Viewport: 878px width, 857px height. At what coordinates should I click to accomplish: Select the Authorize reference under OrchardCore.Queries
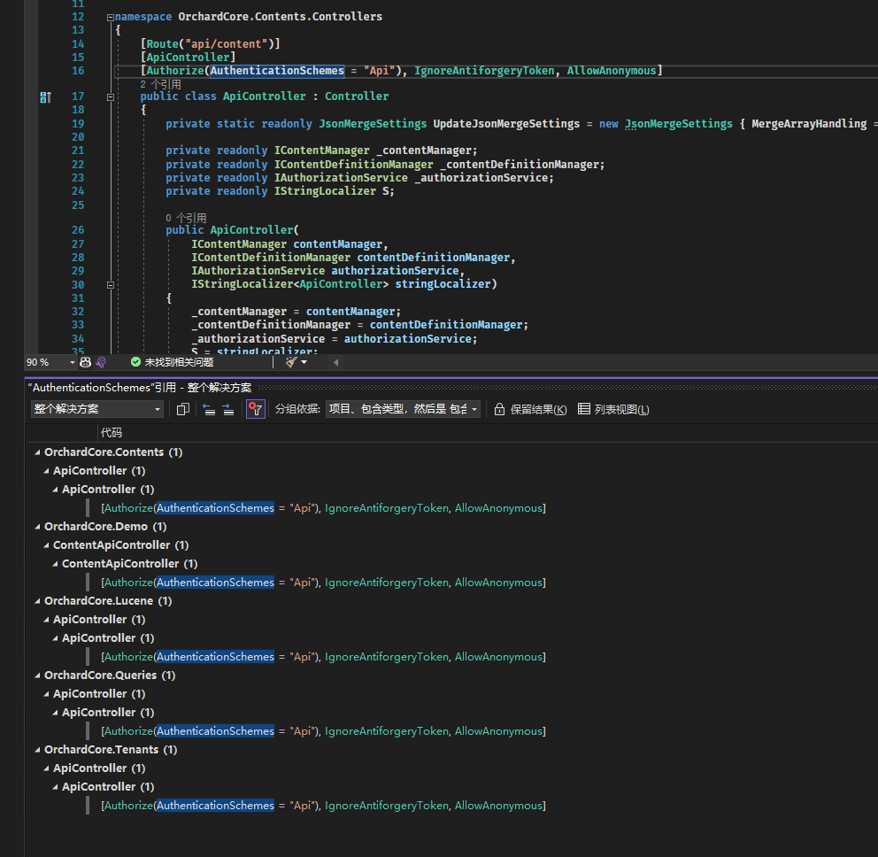click(x=323, y=731)
